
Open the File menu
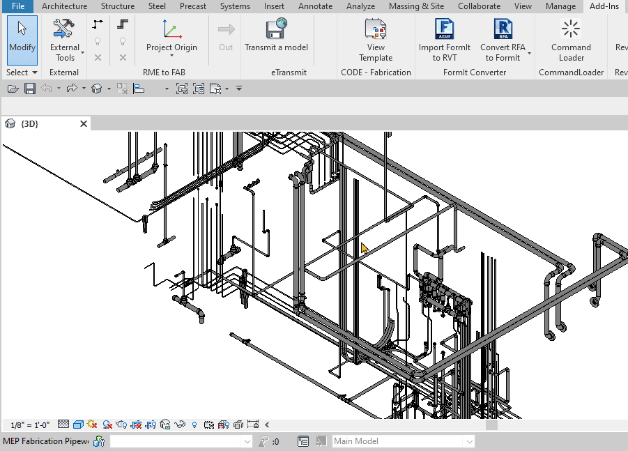click(17, 6)
